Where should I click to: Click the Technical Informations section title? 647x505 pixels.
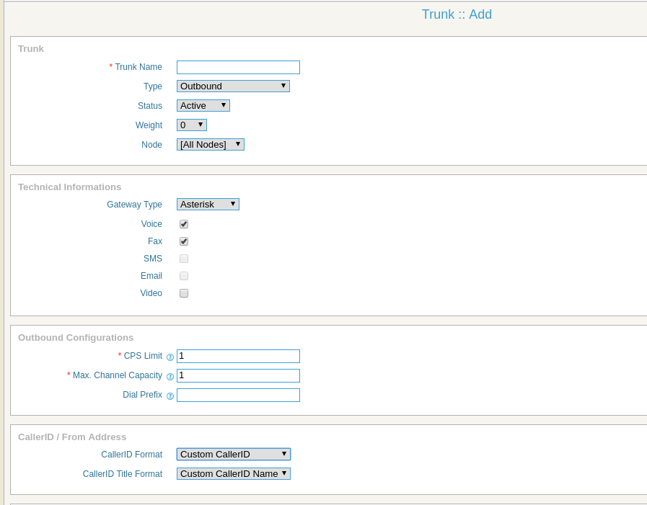tap(70, 187)
